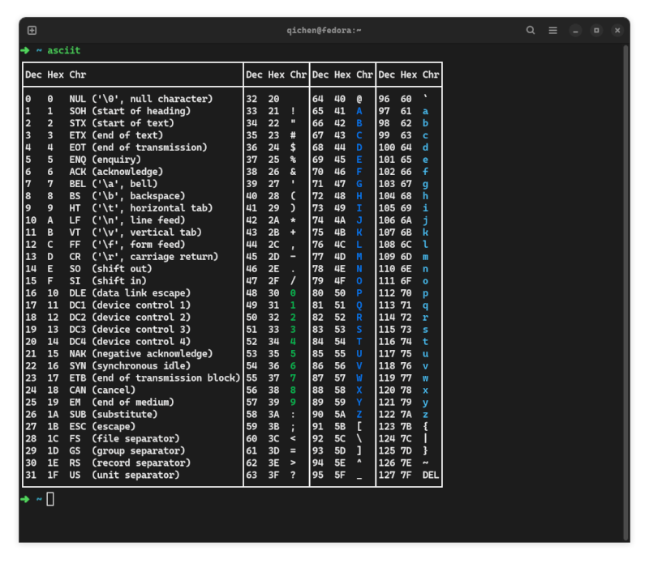Select the CAN cancel row
649x563 pixels.
coord(80,390)
